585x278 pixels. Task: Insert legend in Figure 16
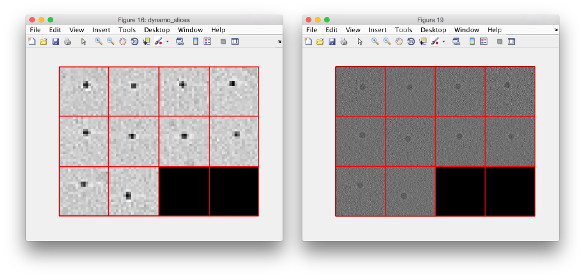click(208, 42)
